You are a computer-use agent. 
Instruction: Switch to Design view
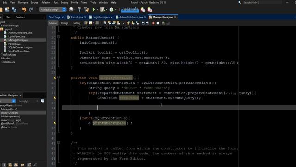(65, 23)
